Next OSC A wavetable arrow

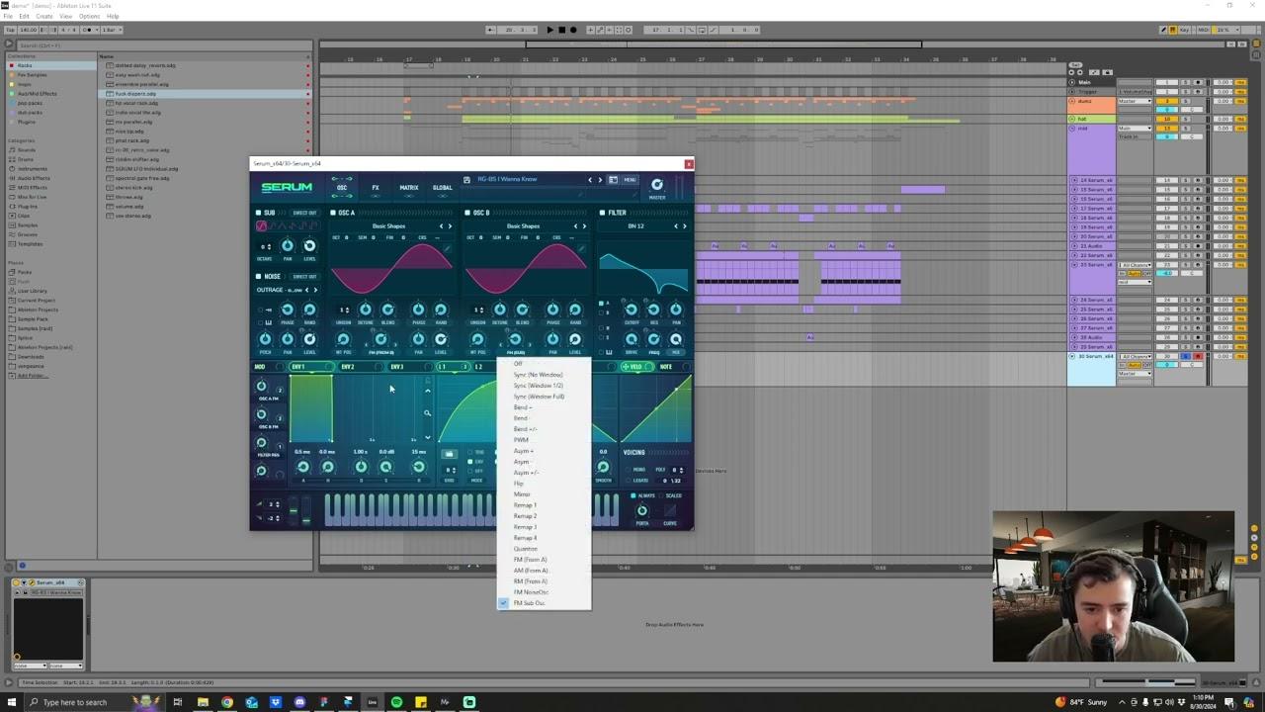coord(450,226)
